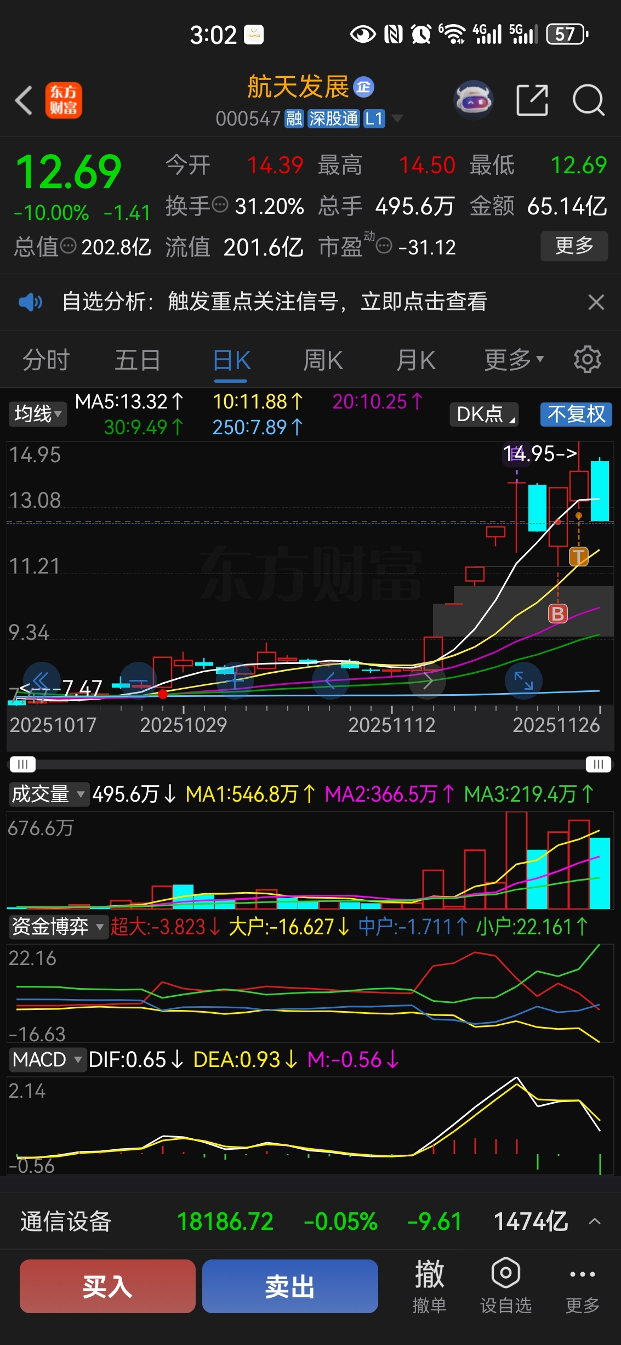
Task: Open the Eastmoney home logo
Action: coord(64,100)
